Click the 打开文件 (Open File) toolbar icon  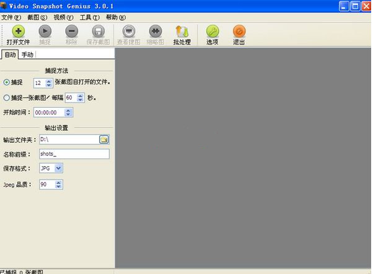tap(19, 31)
